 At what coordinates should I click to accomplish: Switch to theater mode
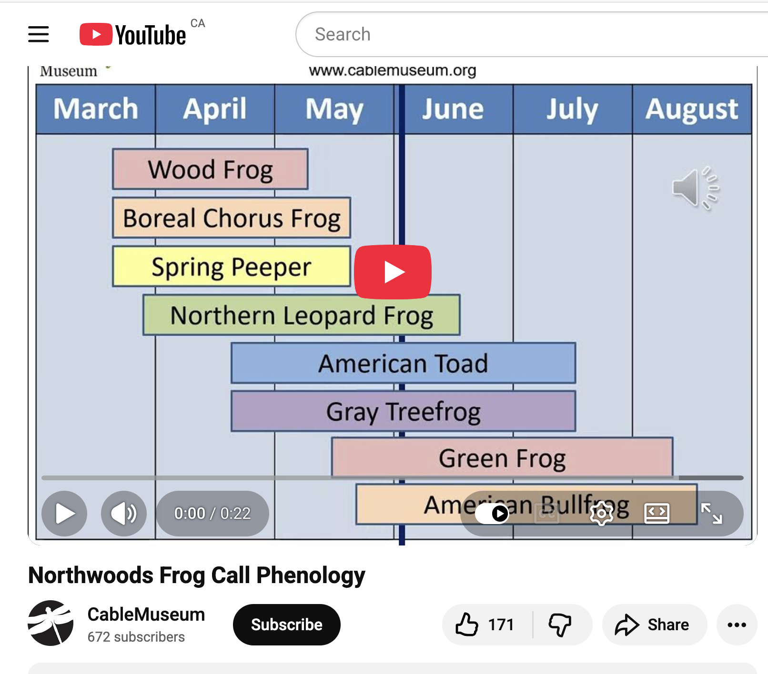[657, 514]
